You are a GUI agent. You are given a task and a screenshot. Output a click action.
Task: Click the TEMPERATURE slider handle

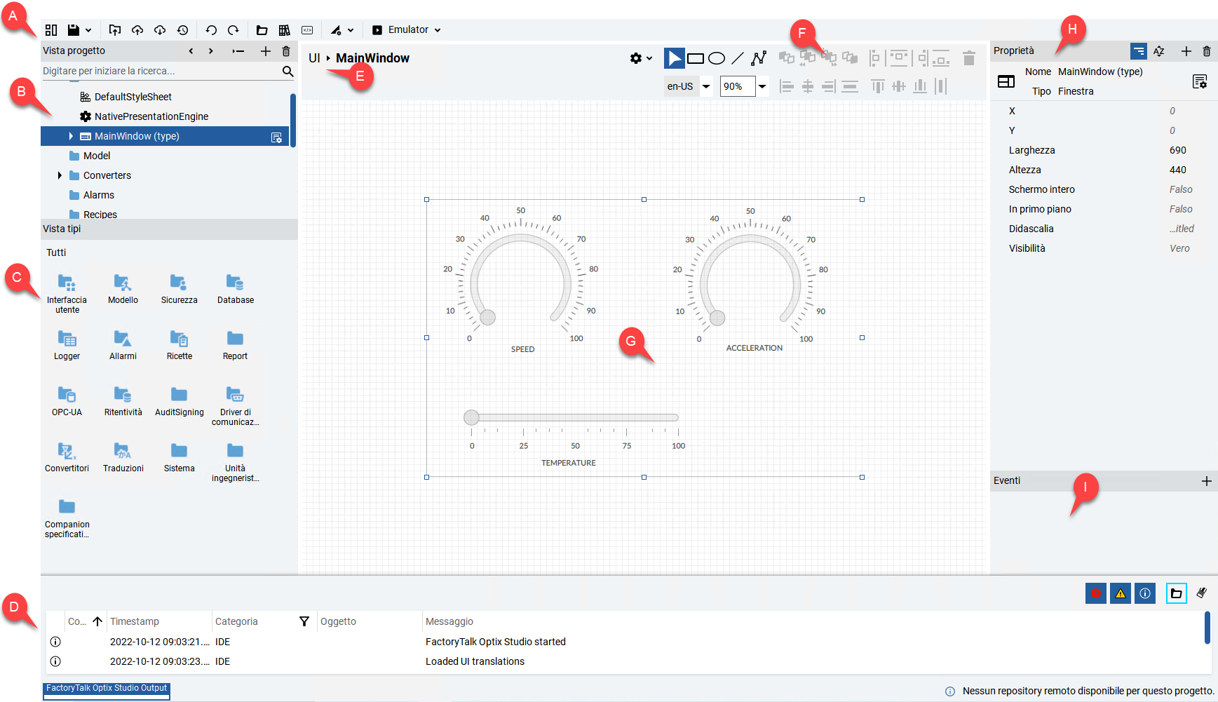471,418
